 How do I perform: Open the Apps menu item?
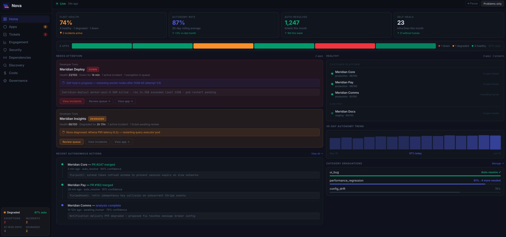(x=25, y=27)
